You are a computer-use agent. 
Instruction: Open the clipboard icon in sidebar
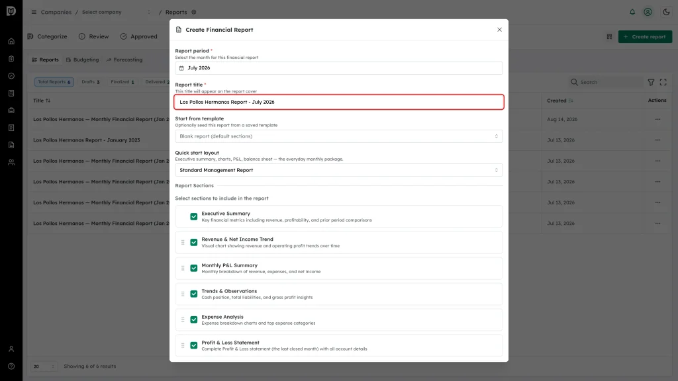pyautogui.click(x=11, y=59)
